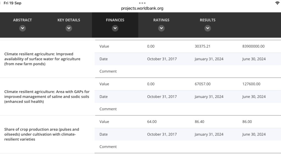The height and width of the screenshot is (154, 281).
Task: Click the Ratings chevron down icon
Action: (161, 28)
